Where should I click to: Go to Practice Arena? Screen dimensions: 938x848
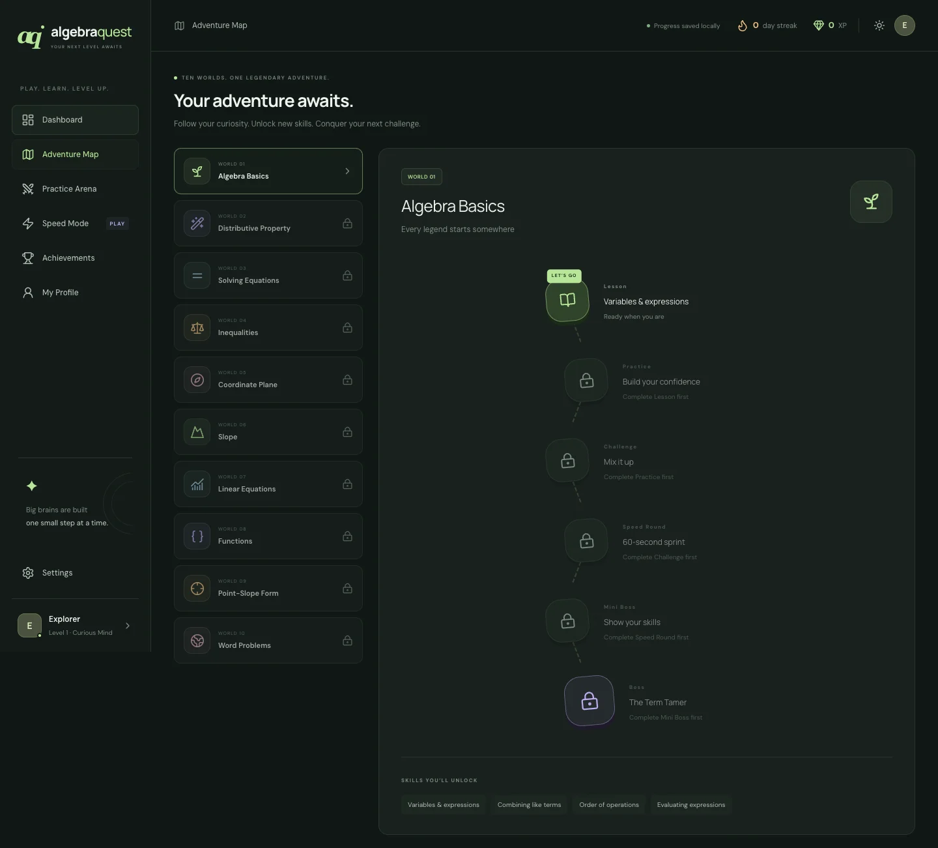[75, 189]
